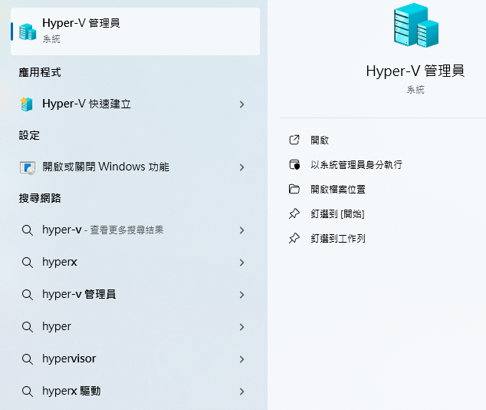The height and width of the screenshot is (410, 486).
Task: Click the pin icon for 釘選到 [開始]
Action: (x=294, y=214)
